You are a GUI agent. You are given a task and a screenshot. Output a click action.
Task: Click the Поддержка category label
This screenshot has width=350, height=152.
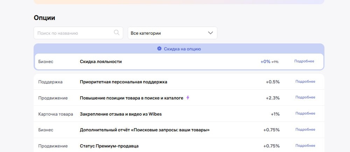(x=50, y=82)
